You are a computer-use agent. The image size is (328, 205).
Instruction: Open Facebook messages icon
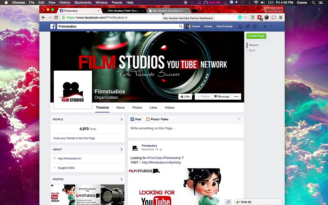pos(248,26)
